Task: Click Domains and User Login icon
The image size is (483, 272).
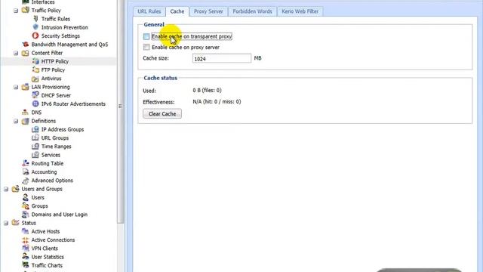Action: [26, 215]
